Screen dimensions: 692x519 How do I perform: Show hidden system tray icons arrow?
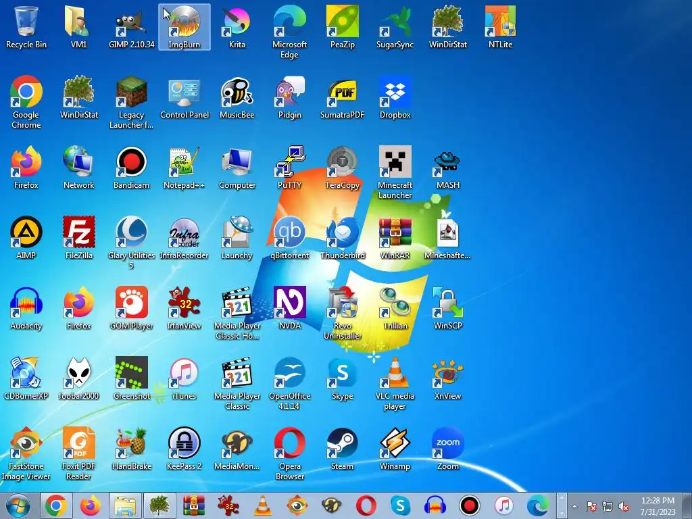(574, 507)
